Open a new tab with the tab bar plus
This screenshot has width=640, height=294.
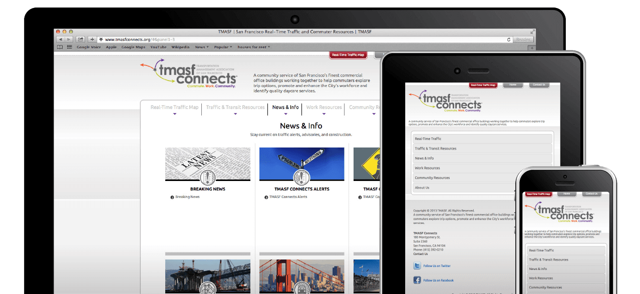(x=532, y=47)
